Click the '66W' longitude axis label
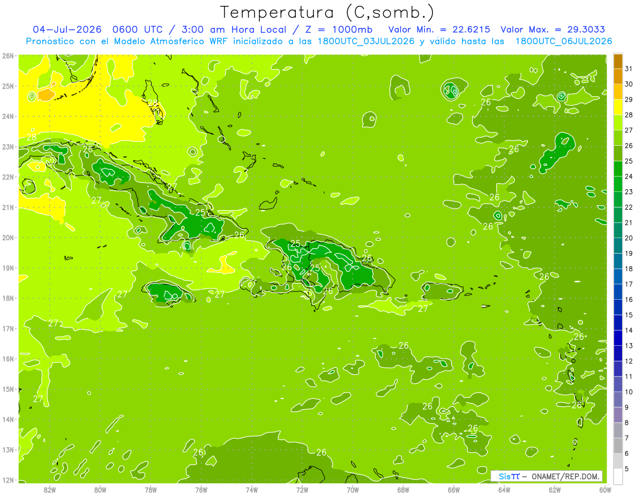643x497 pixels. [x=454, y=489]
